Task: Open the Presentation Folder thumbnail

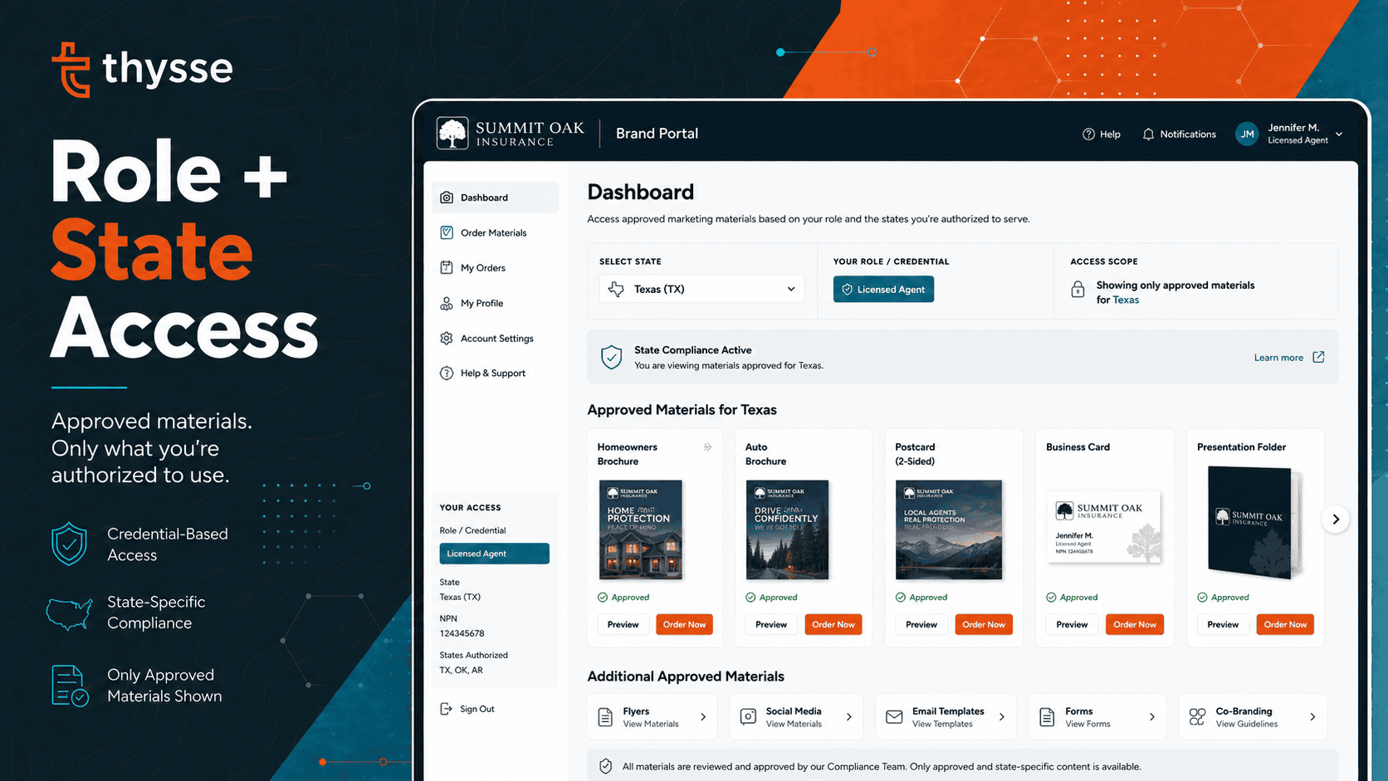Action: (1255, 521)
